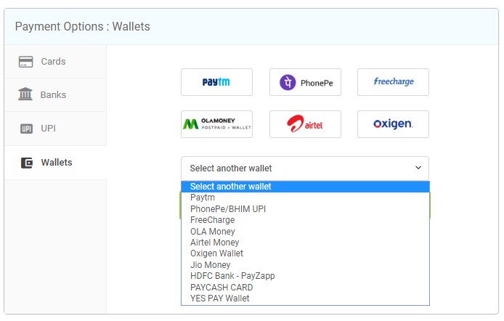This screenshot has height=321, width=504.
Task: Switch to the Cards payment tab
Action: (x=53, y=62)
